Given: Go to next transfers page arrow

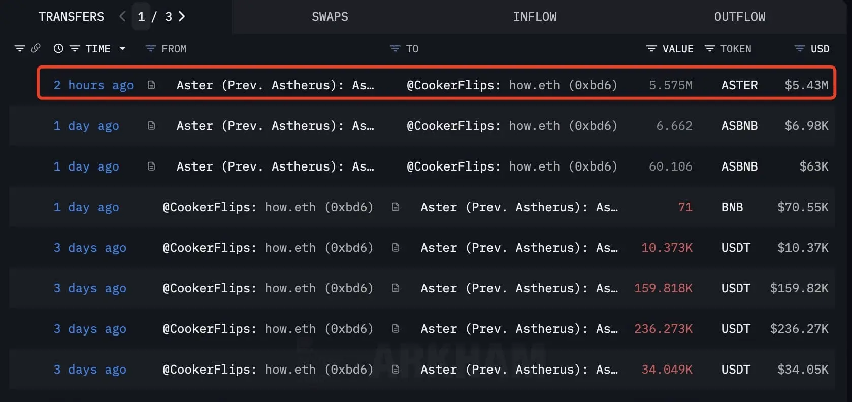Looking at the screenshot, I should tap(182, 17).
